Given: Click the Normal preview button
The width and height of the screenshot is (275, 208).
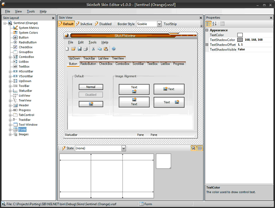Looking at the screenshot, I should [91, 87].
